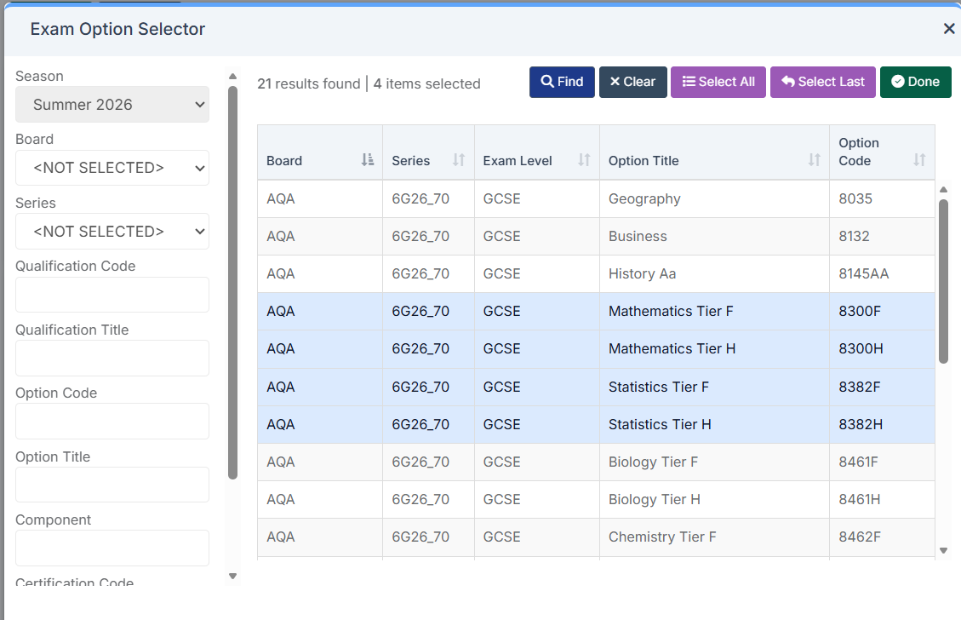This screenshot has width=961, height=620.
Task: Click the Option Code sort icon
Action: 919,160
